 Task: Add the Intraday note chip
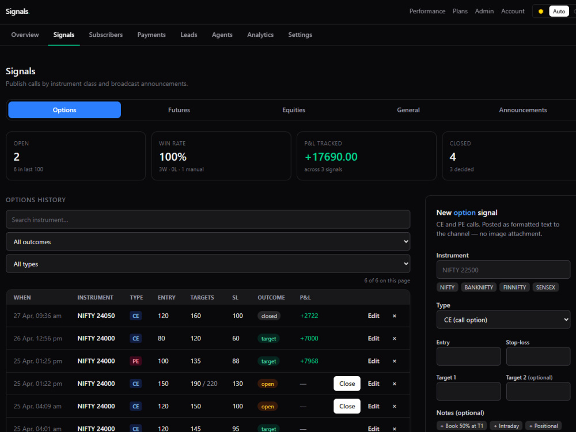(x=506, y=426)
